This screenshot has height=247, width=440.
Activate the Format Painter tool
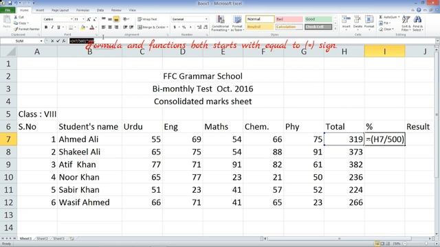coord(27,29)
